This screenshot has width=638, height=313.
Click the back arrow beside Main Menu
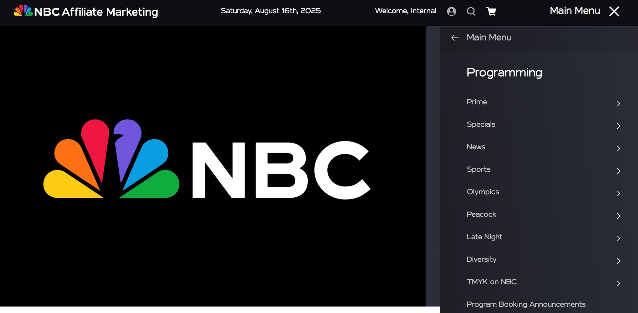455,38
